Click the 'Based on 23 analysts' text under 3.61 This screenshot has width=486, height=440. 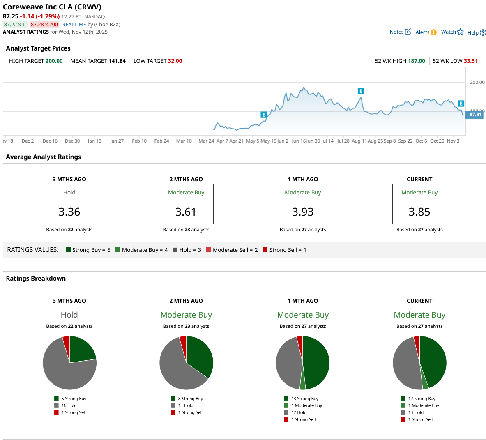[x=186, y=230]
